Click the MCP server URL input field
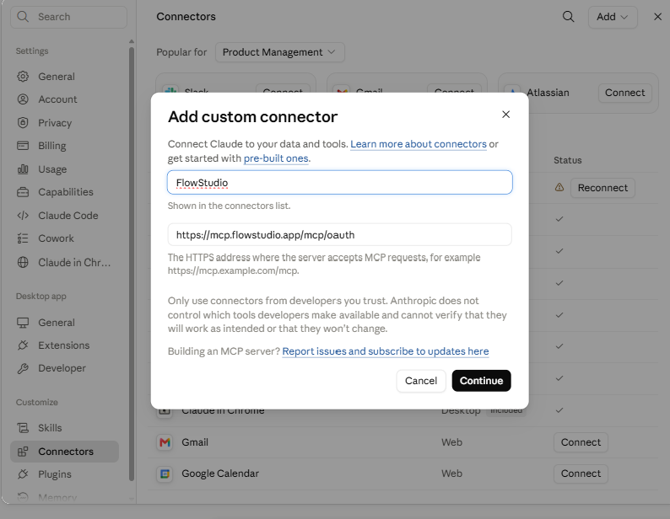The image size is (670, 519). coord(340,235)
